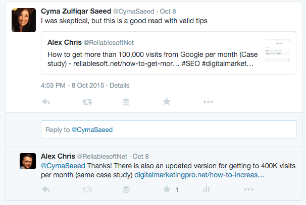The width and height of the screenshot is (306, 205).
Task: Click reply arrow under Alex Chris's reply
Action: point(46,189)
